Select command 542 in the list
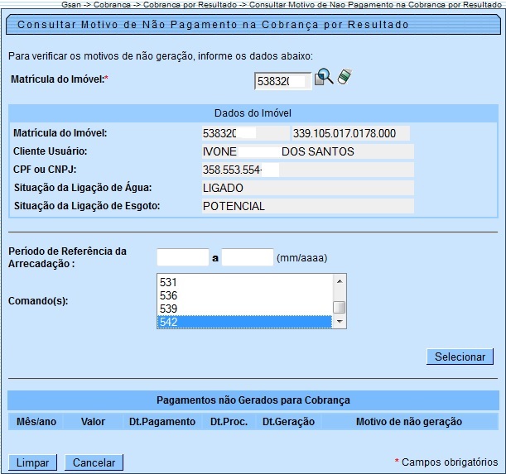The height and width of the screenshot is (474, 506). coord(244,322)
